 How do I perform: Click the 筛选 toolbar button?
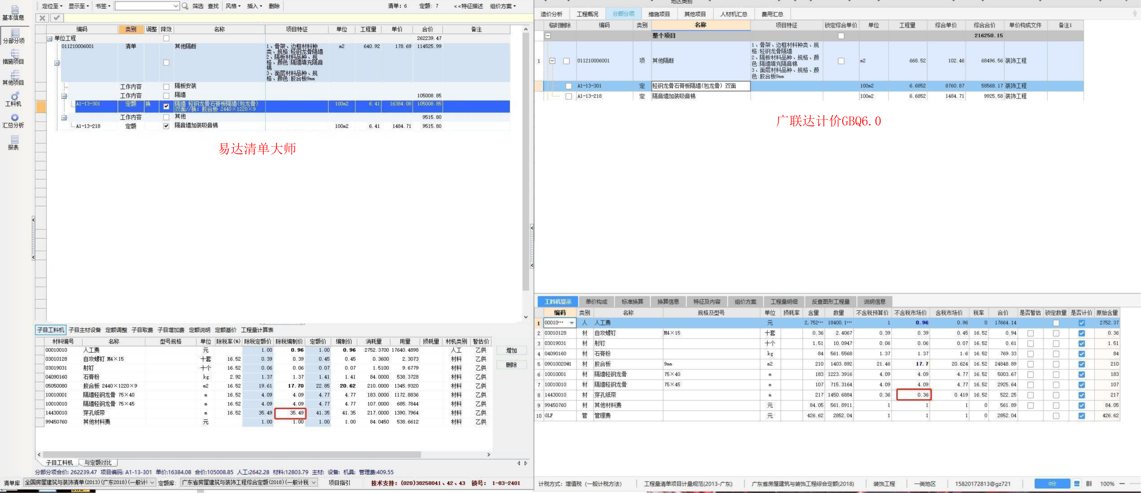(x=197, y=6)
